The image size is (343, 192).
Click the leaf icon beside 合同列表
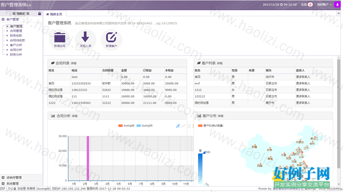click(53, 63)
